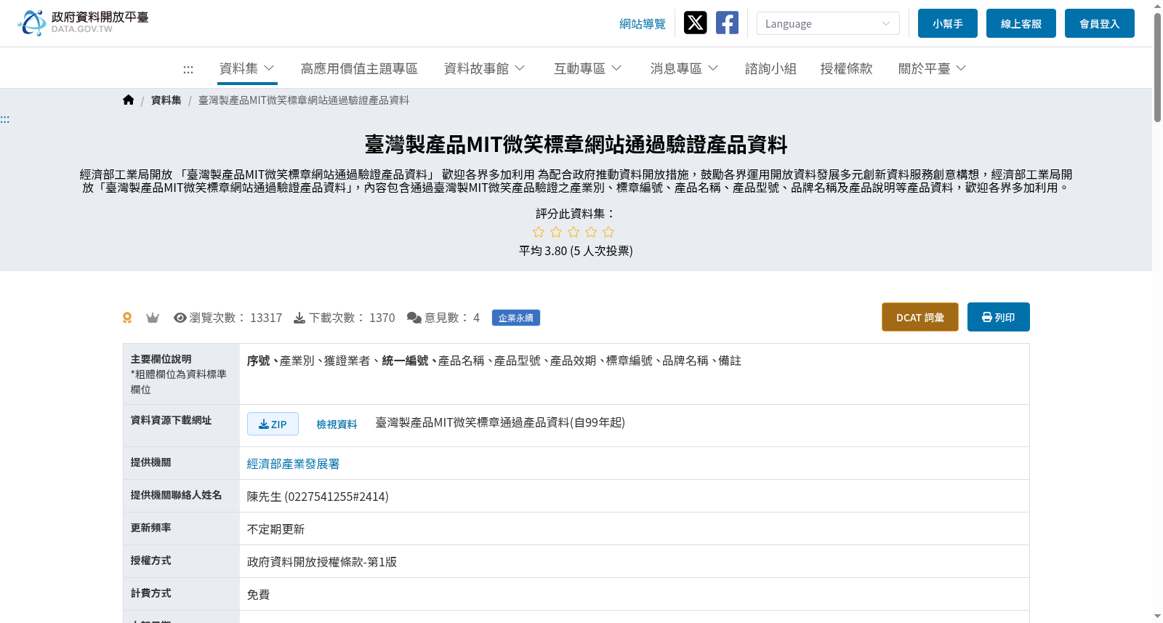Click the page vertical scrollbar

1157,67
